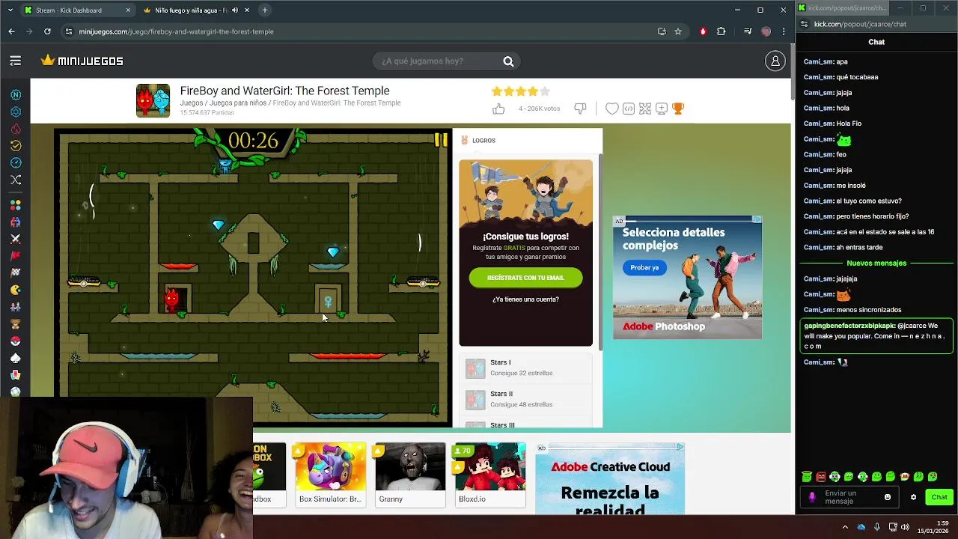Click the orange trophy achievements icon

click(678, 109)
